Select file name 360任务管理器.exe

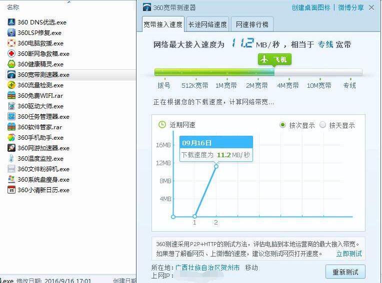click(43, 116)
